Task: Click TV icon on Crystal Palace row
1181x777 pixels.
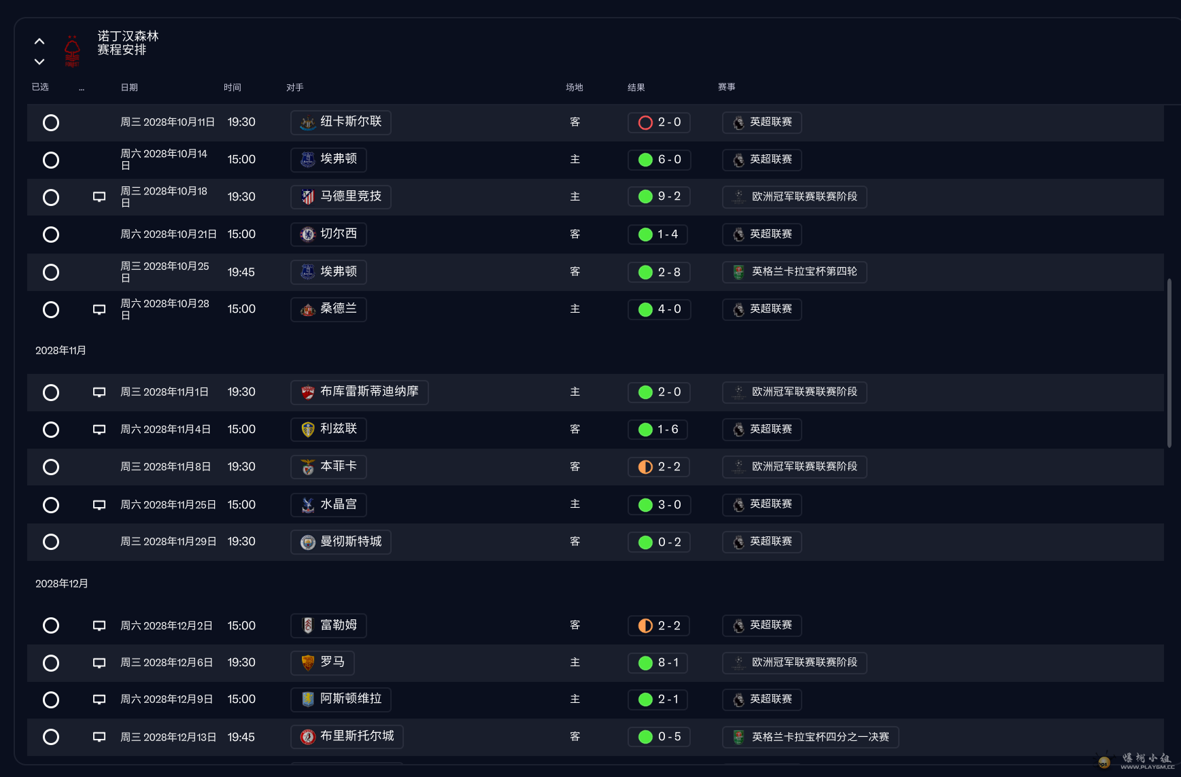Action: point(99,505)
